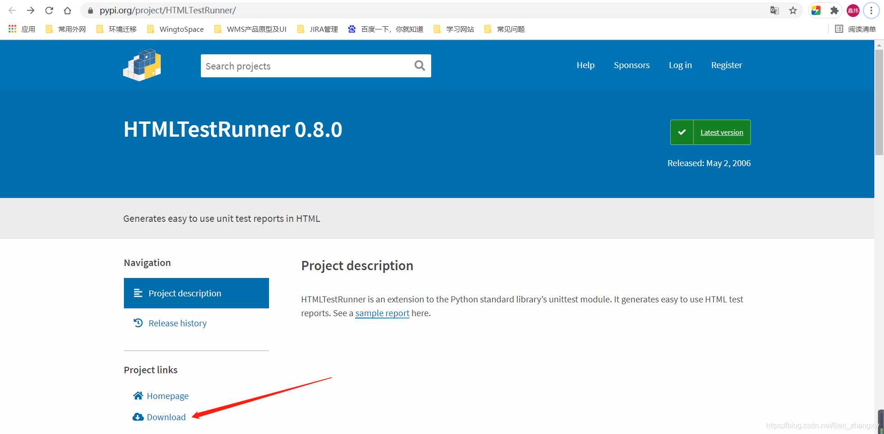
Task: Open the 常见问题 bookmark folder
Action: 504,29
